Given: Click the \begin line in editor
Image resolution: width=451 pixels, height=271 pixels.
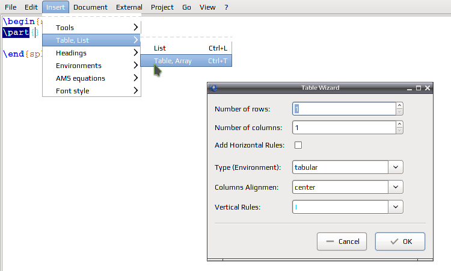Looking at the screenshot, I should tap(22, 22).
